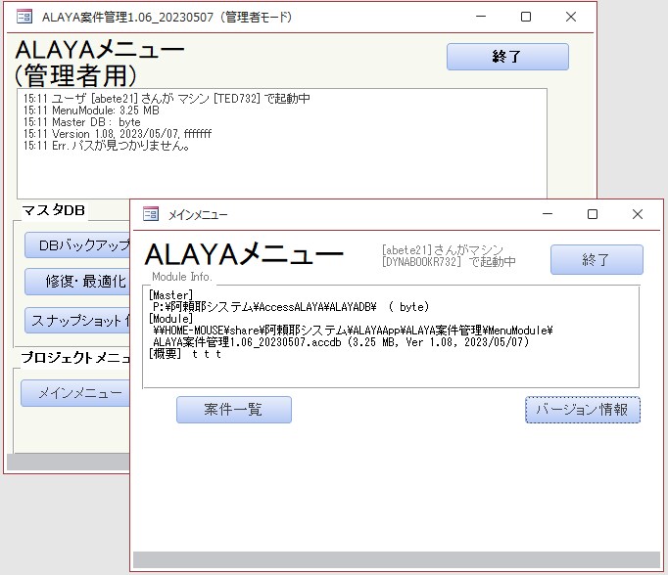
Task: Maximize the ALAYA案件管理 admin window
Action: 526,17
